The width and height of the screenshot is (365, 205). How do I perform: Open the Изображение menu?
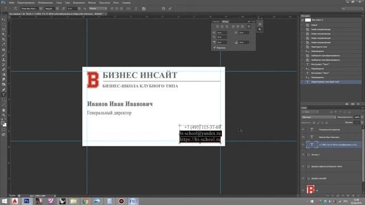pyautogui.click(x=45, y=2)
